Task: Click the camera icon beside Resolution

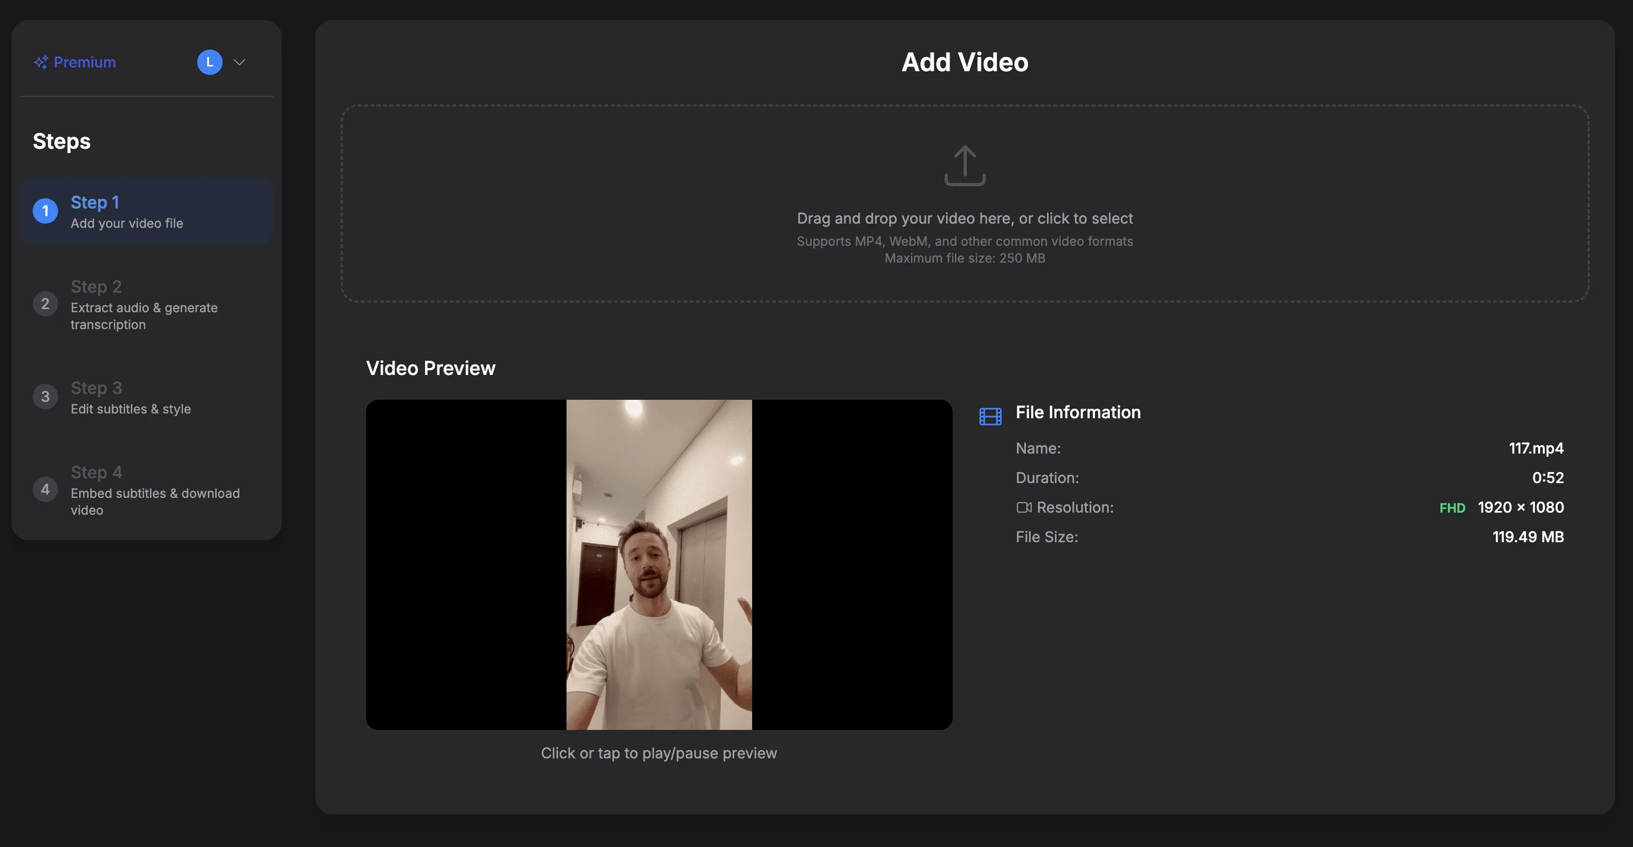Action: 1023,507
